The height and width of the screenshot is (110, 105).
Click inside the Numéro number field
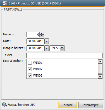[x=33, y=35]
